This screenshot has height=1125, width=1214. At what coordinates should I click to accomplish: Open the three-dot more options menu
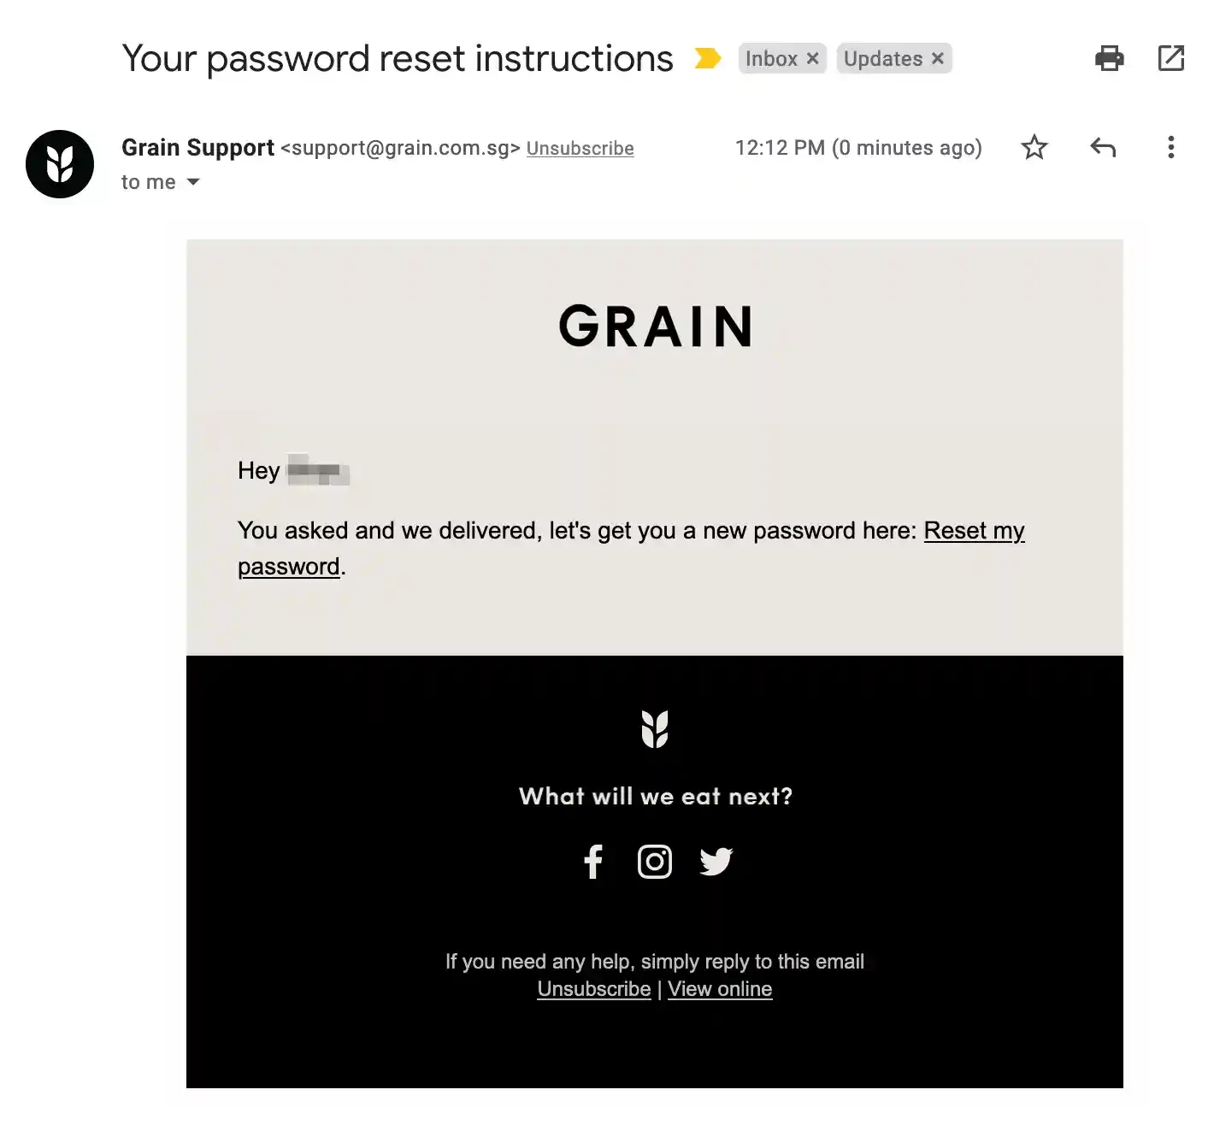1170,148
